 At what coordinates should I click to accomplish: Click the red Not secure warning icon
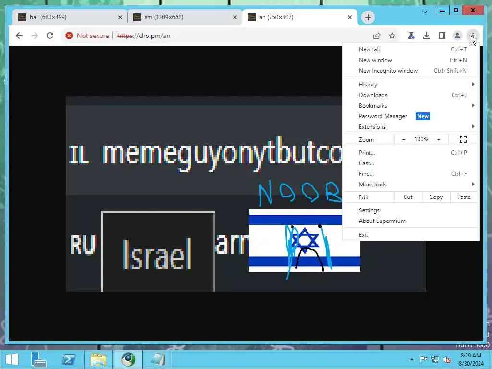pos(69,36)
